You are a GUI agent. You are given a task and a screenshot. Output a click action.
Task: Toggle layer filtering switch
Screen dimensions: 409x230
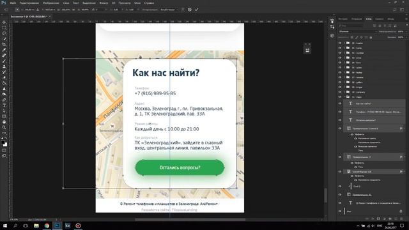coord(406,25)
